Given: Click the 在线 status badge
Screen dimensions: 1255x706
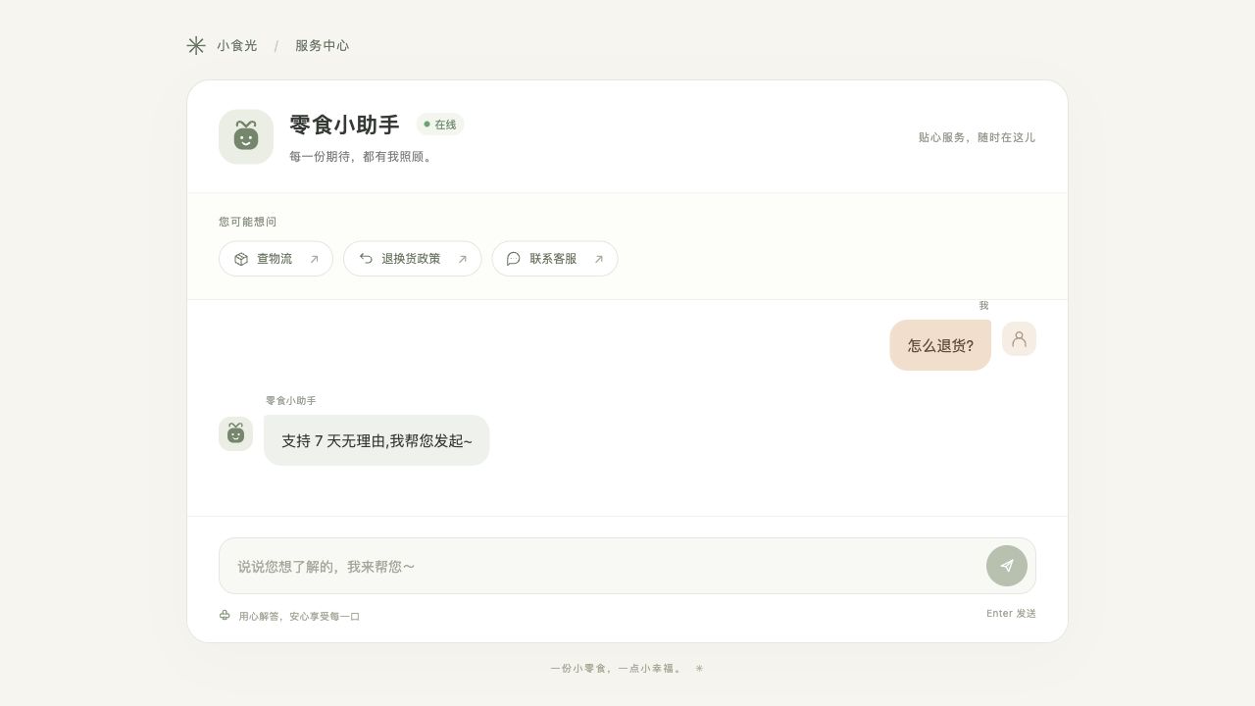Looking at the screenshot, I should coord(440,125).
